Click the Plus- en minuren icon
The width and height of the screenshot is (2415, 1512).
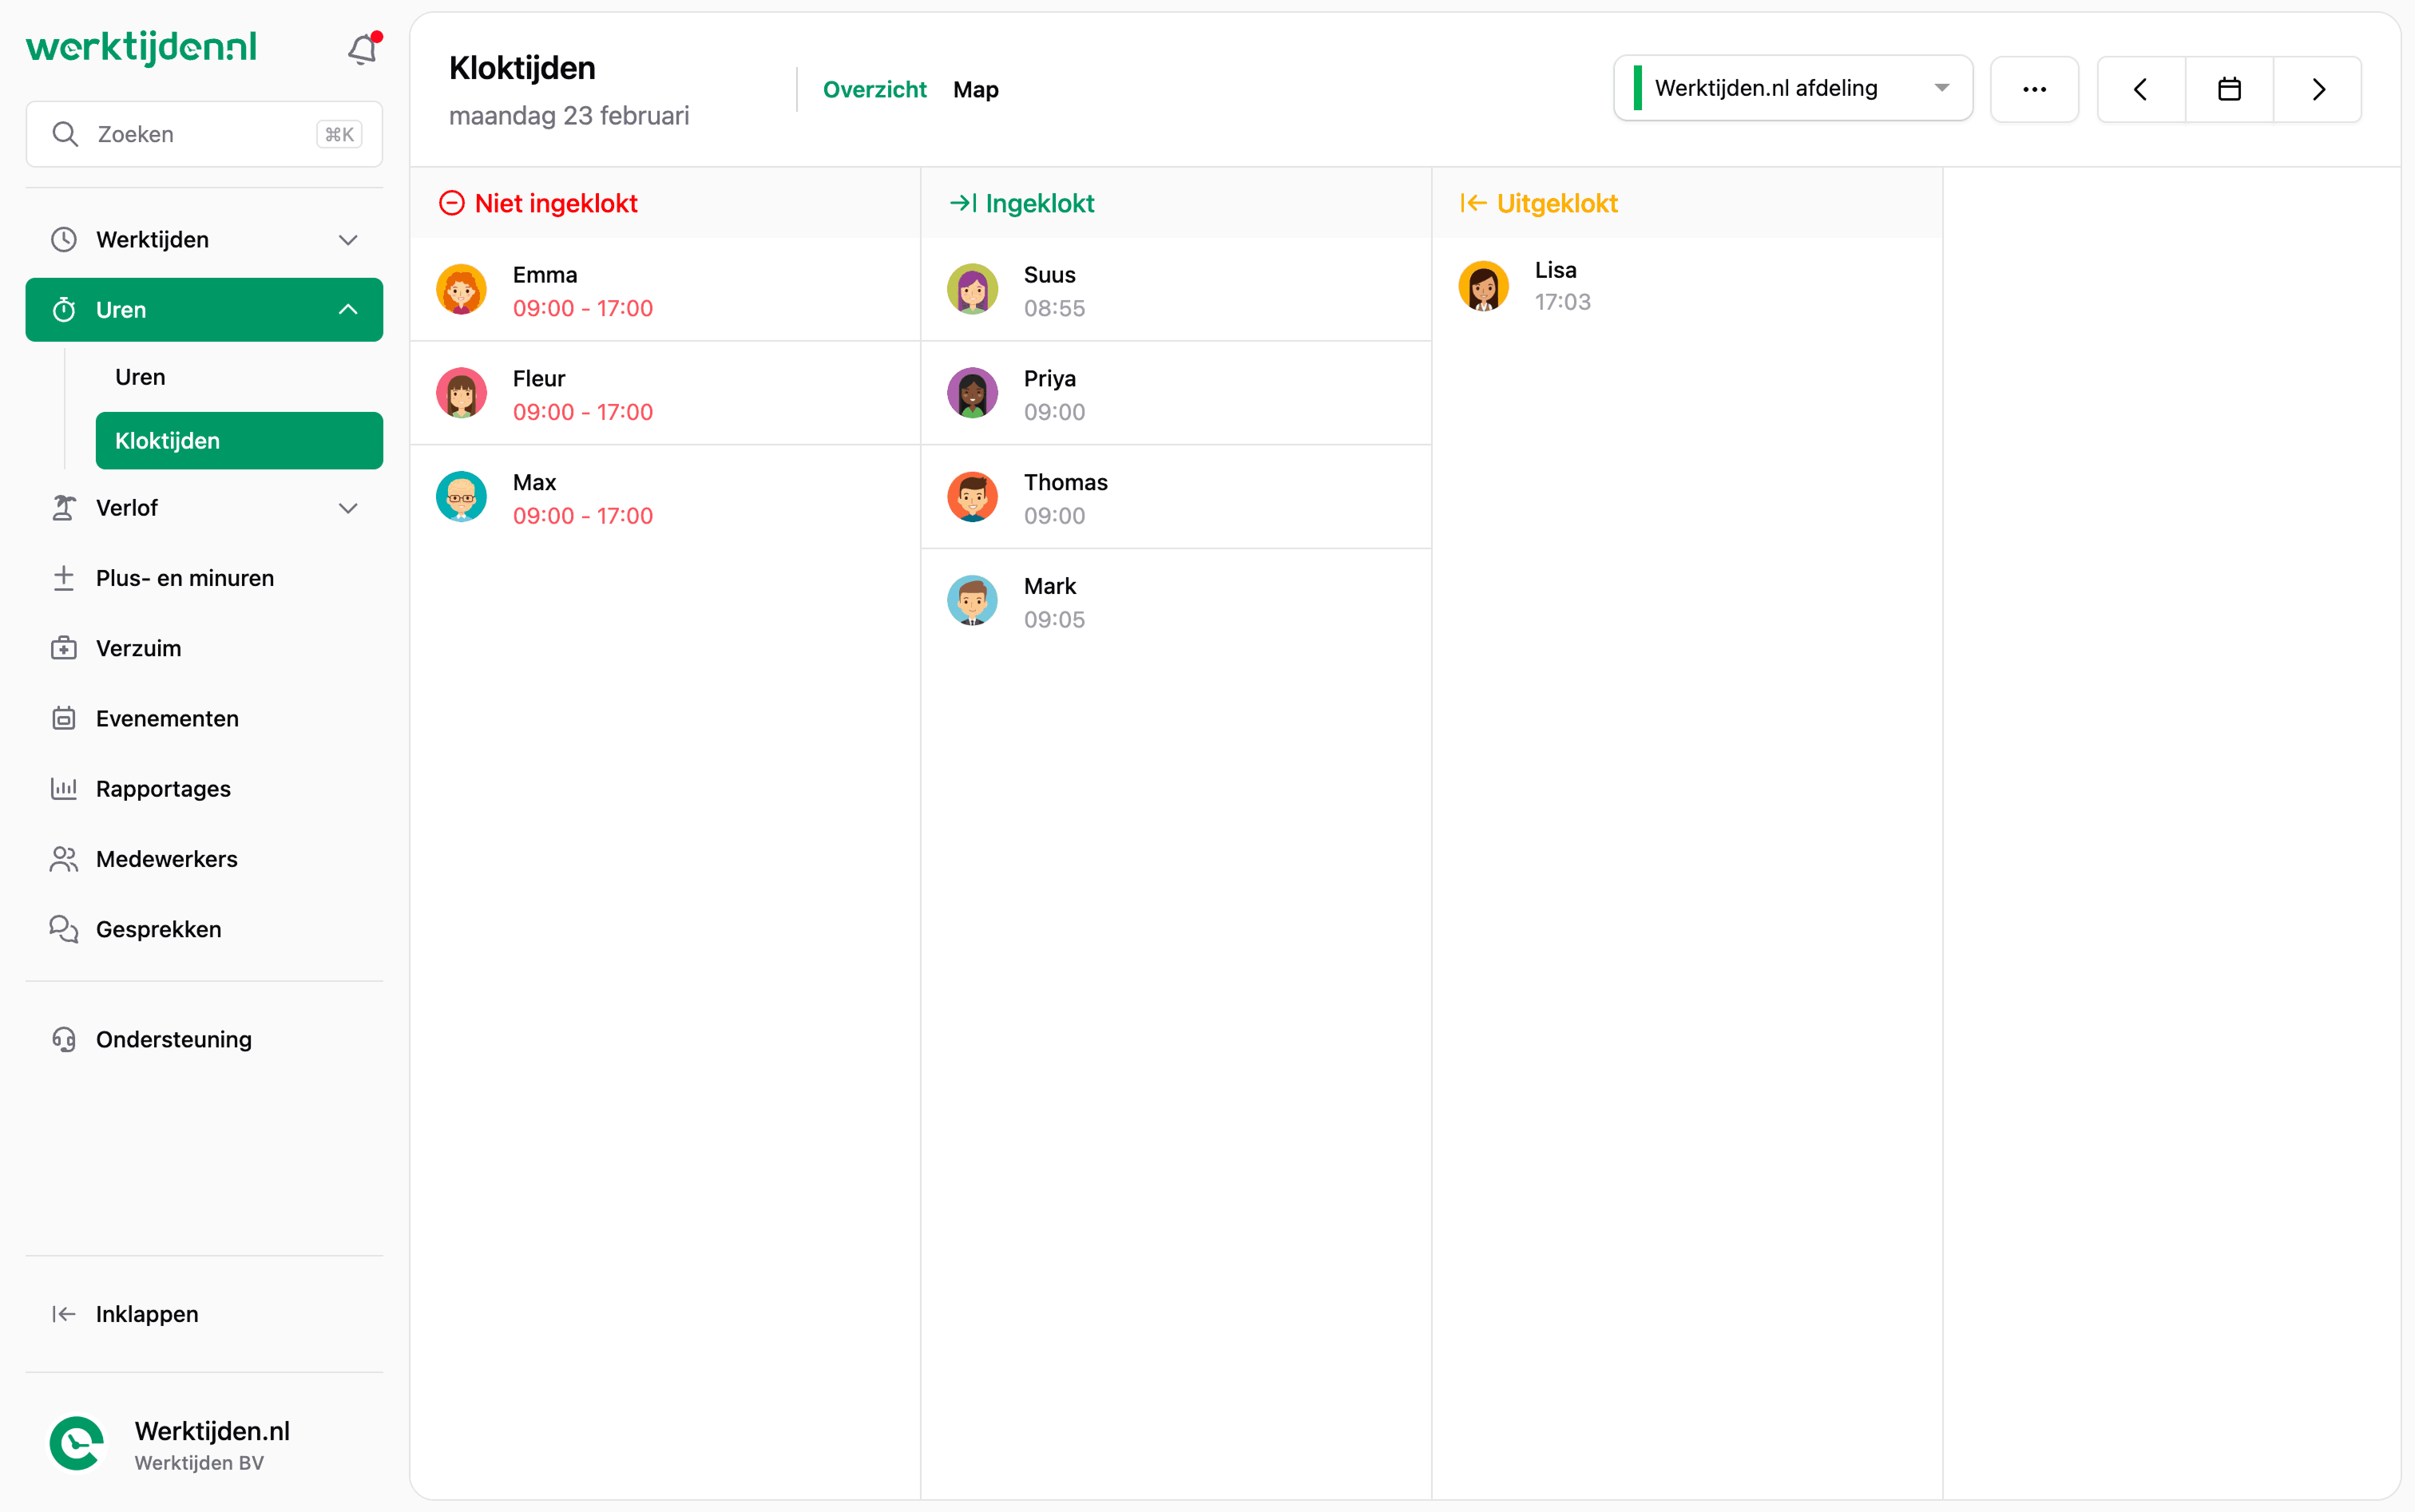[63, 577]
